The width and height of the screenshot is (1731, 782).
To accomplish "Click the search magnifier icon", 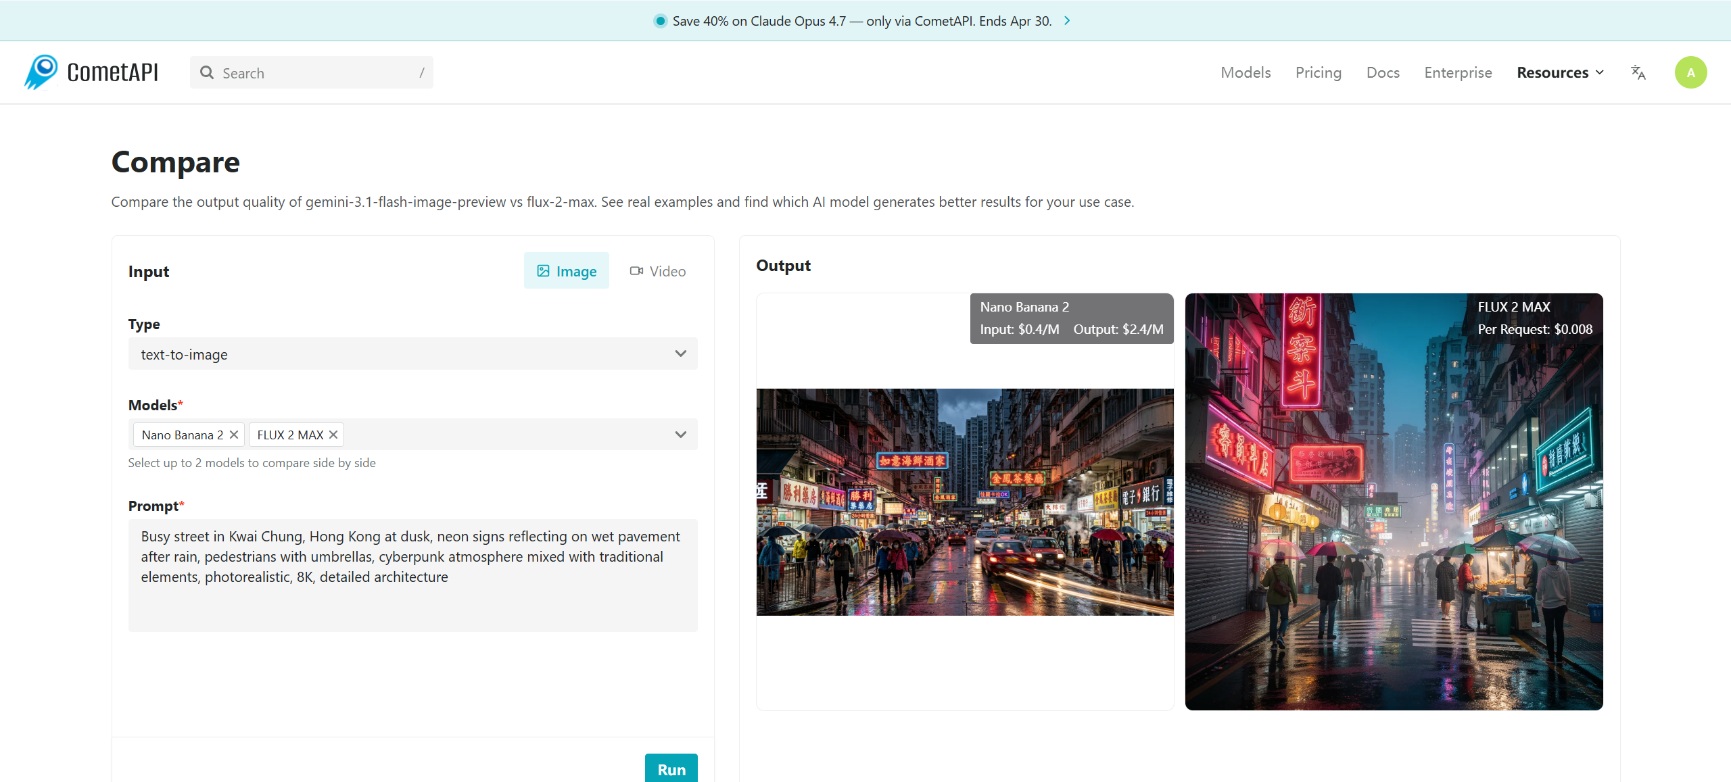I will (x=207, y=73).
